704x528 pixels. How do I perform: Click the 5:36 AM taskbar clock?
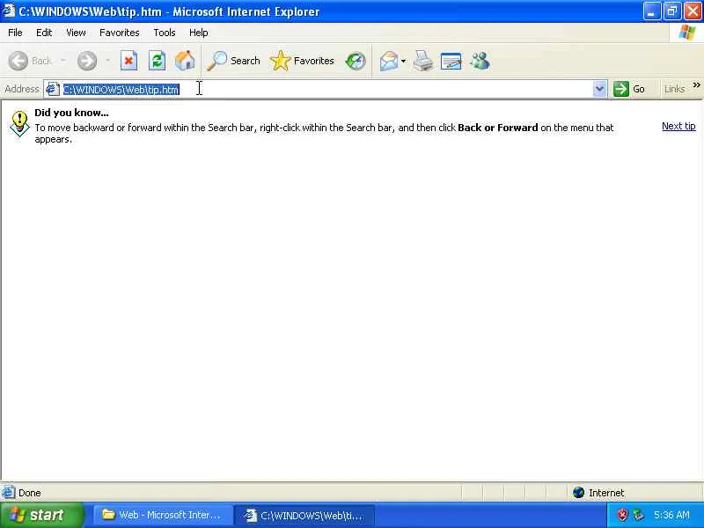pyautogui.click(x=671, y=515)
